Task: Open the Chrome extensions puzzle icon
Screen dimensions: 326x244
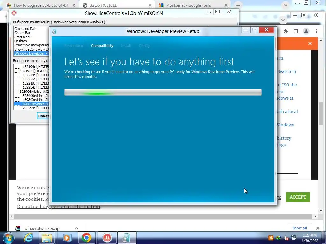Action: (286, 31)
